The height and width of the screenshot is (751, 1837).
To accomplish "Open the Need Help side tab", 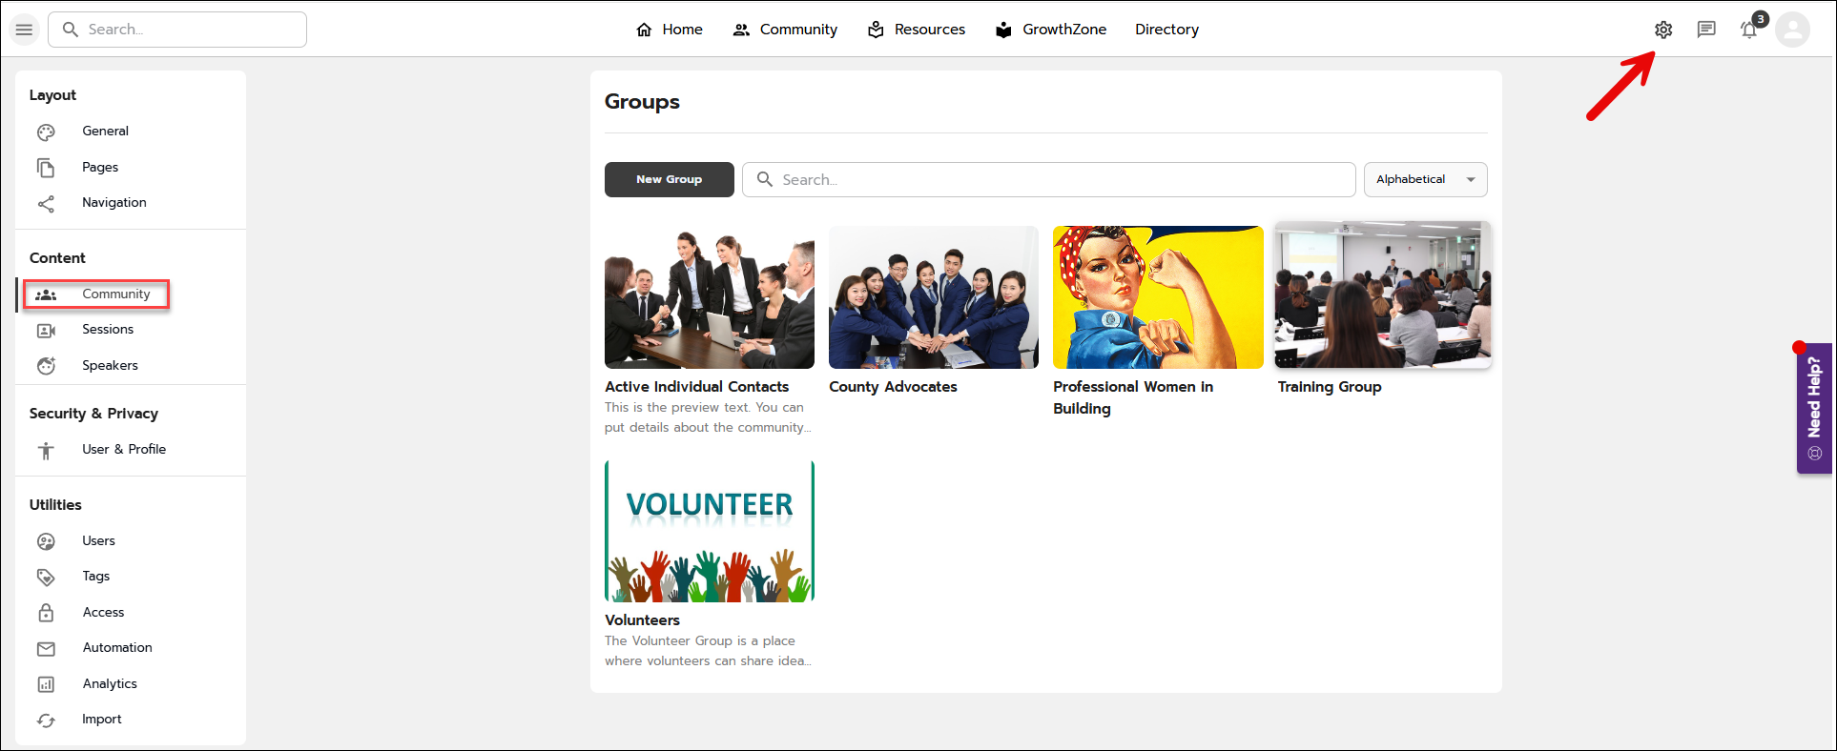I will tap(1814, 408).
